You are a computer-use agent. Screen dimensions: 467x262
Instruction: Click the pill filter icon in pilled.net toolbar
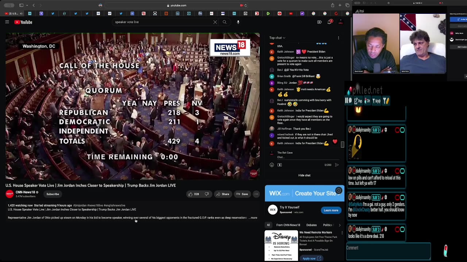click(386, 101)
